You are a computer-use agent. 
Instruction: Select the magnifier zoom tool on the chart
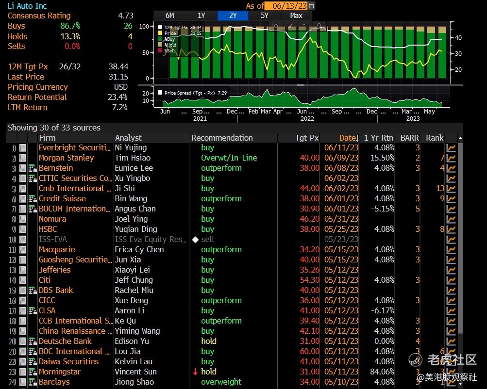[319, 26]
